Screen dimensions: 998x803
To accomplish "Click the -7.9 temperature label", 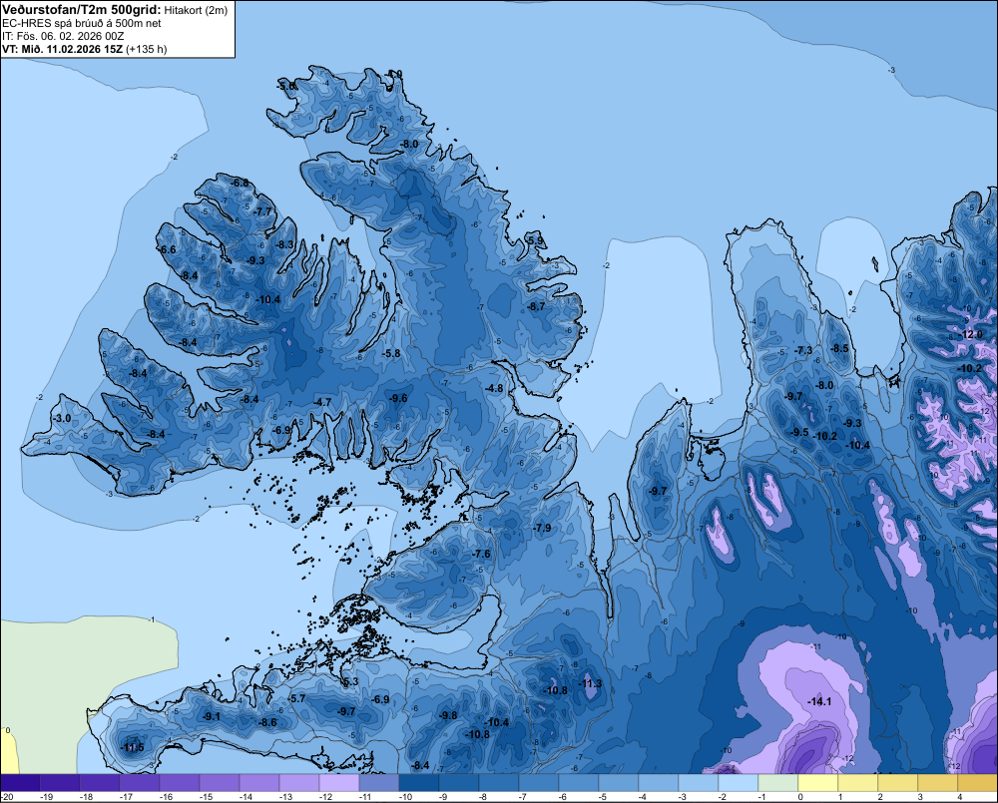I will coord(542,528).
